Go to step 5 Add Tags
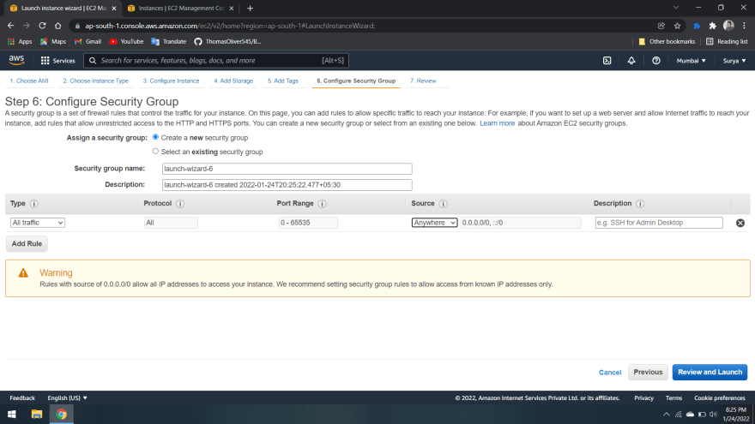755x424 pixels. pyautogui.click(x=283, y=81)
